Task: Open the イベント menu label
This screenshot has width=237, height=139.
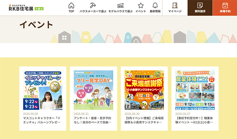Action: 141,11
